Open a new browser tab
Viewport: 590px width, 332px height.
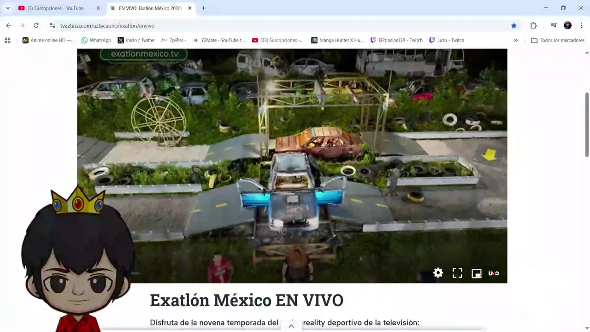[x=204, y=8]
